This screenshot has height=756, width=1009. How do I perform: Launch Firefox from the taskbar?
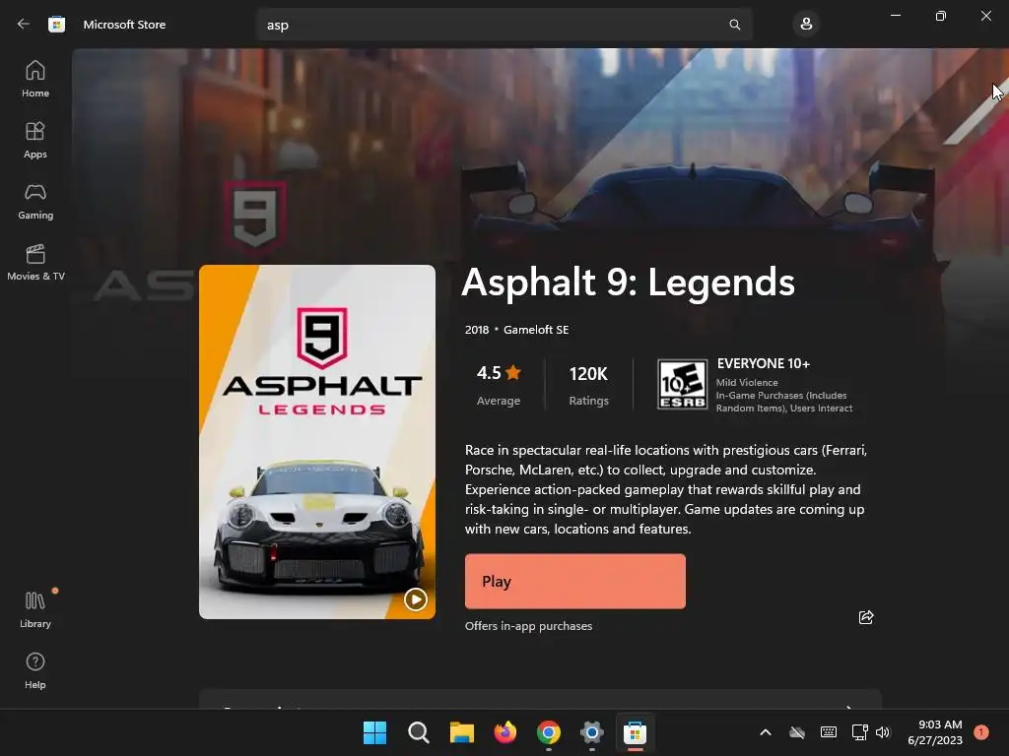click(505, 732)
